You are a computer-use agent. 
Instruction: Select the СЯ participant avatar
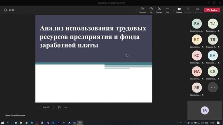coord(213,72)
